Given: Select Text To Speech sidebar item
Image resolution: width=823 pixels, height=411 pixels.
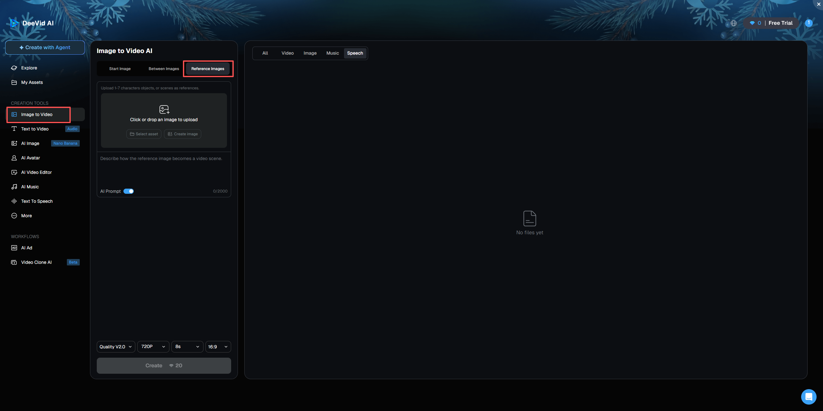Looking at the screenshot, I should tap(37, 201).
